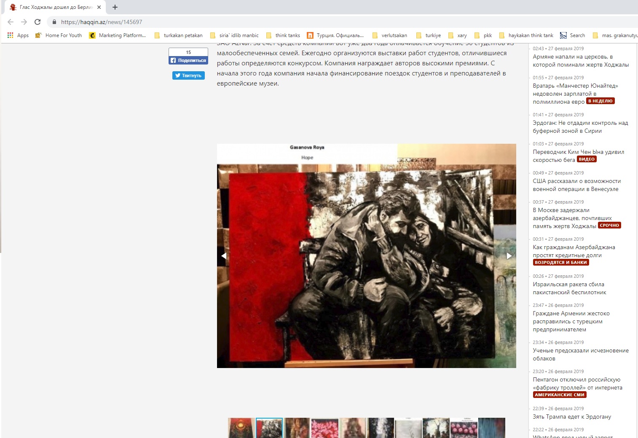Go forward with the browser forward arrow
Viewport: 638px width, 438px height.
[x=24, y=22]
